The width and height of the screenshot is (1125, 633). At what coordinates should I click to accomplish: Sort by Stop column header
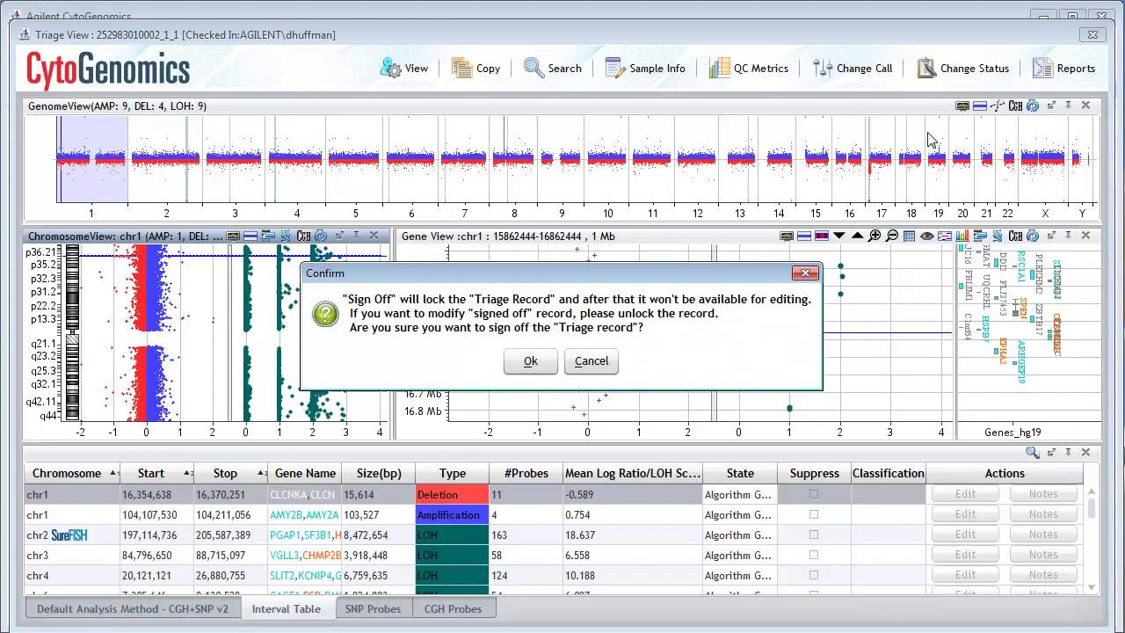pos(231,473)
